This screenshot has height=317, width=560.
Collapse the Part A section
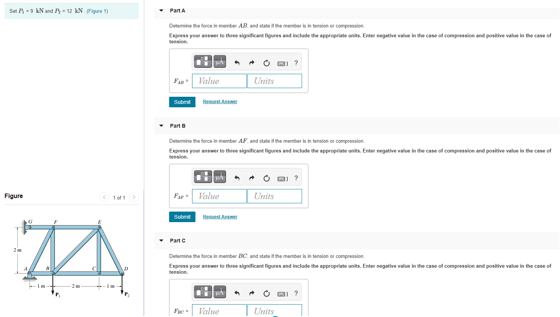pyautogui.click(x=161, y=11)
